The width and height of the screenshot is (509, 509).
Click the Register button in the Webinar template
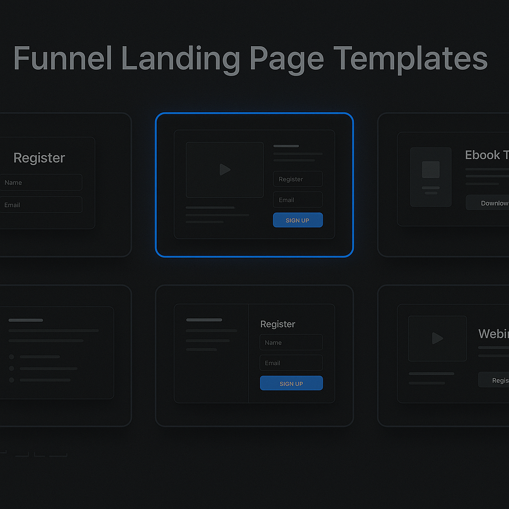point(497,380)
